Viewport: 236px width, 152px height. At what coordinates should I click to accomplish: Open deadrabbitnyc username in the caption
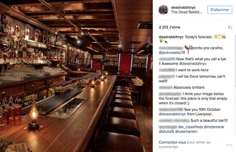pos(171,37)
